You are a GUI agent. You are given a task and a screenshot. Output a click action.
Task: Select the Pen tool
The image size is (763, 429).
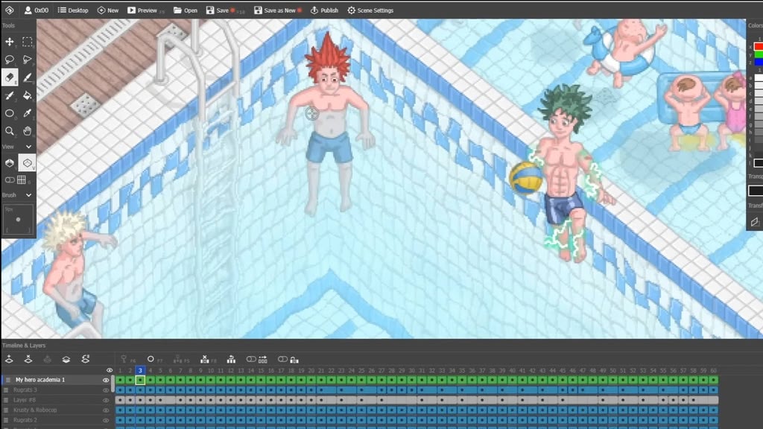pyautogui.click(x=28, y=77)
